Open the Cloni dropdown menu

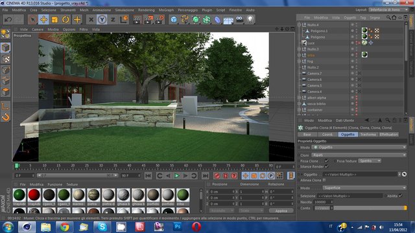point(359,155)
